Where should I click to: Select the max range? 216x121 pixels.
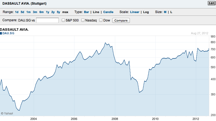click(x=65, y=12)
